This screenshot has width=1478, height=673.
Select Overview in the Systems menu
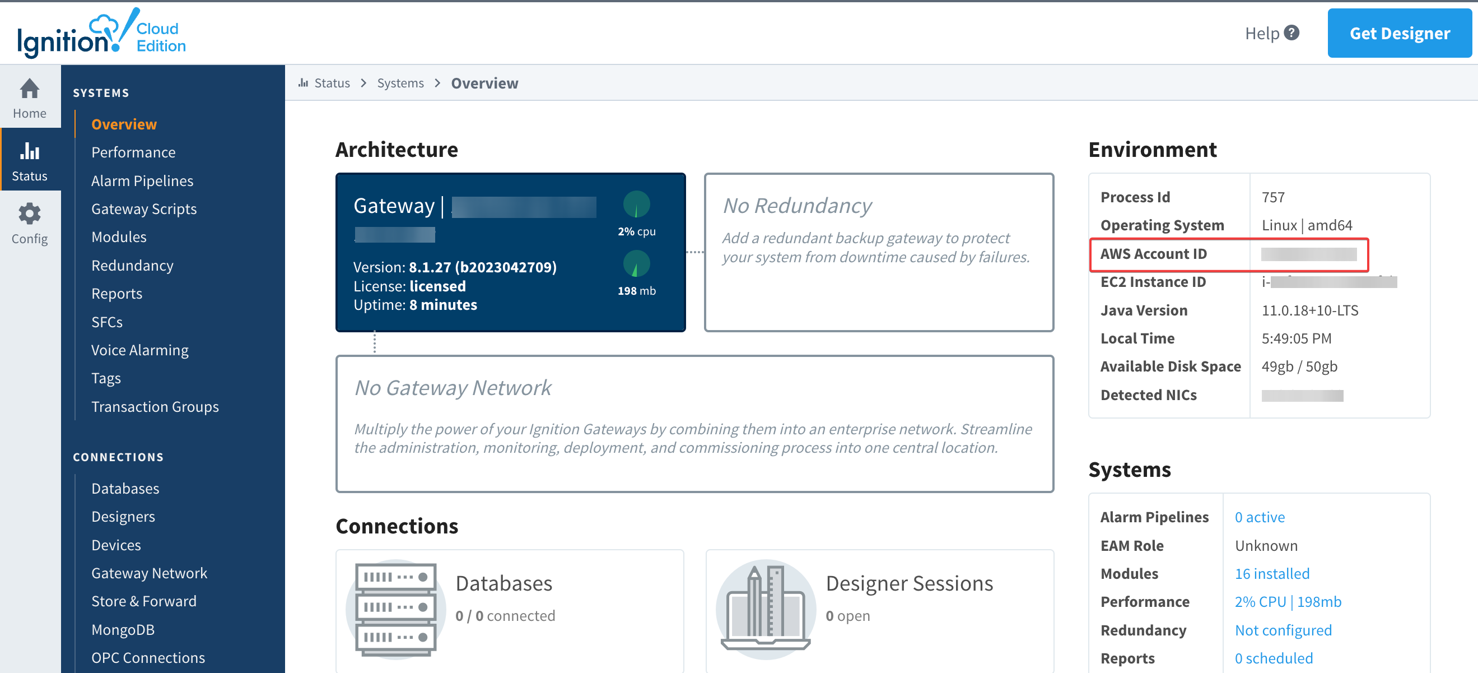[124, 124]
